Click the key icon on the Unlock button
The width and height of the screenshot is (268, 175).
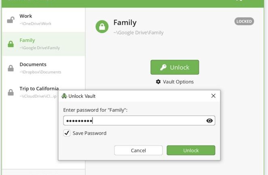tap(163, 67)
